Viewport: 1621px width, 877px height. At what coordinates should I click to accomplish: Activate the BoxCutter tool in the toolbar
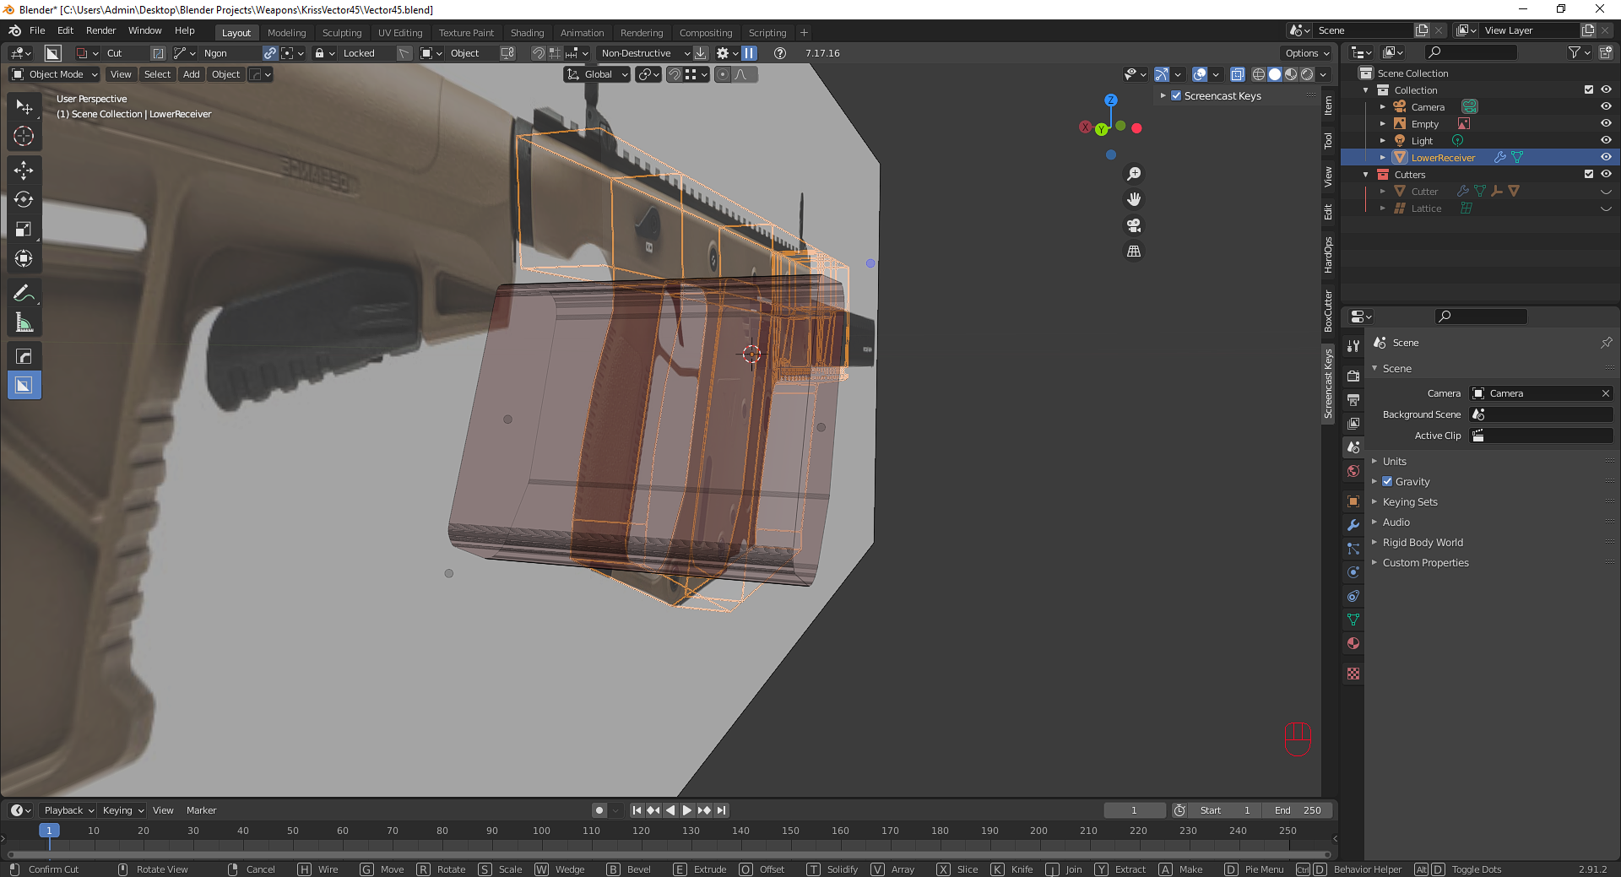(24, 386)
